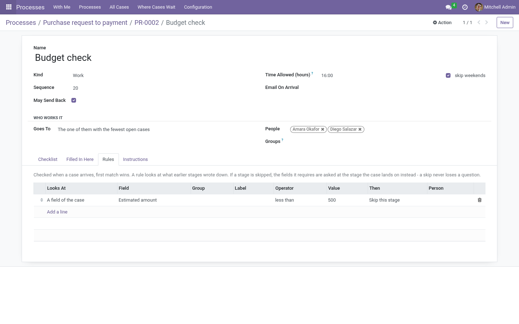
Task: Open Where Cases Wait menu
Action: [x=156, y=7]
